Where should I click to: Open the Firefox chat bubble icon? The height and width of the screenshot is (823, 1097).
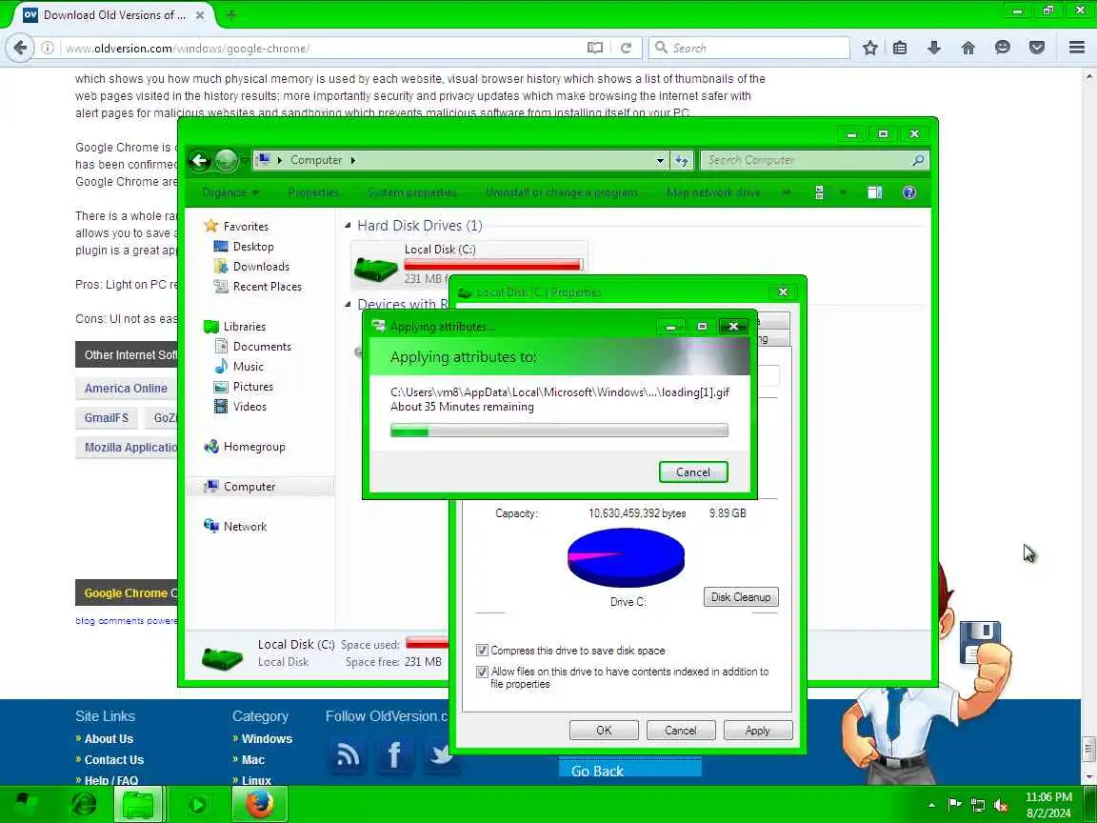(1002, 48)
